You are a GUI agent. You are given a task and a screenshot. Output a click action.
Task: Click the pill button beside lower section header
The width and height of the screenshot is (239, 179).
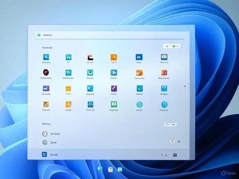(170, 124)
